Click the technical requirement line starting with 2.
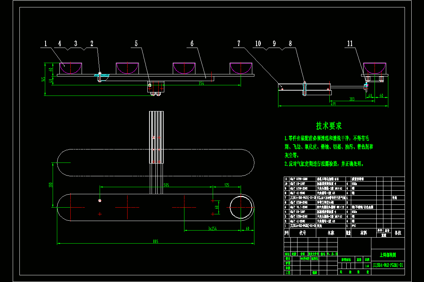The image size is (424, 282). pyautogui.click(x=324, y=164)
